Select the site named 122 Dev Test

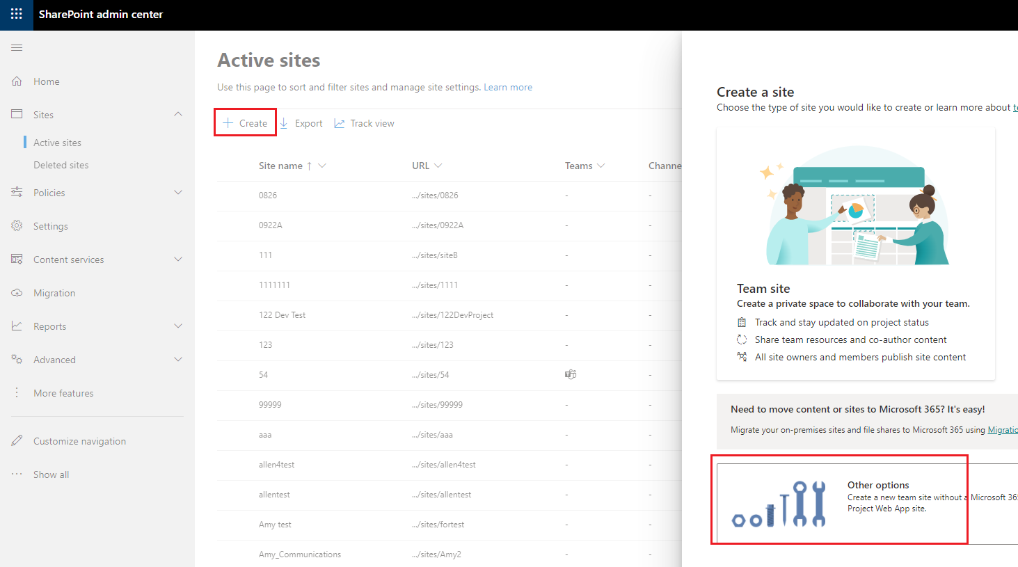click(x=283, y=315)
